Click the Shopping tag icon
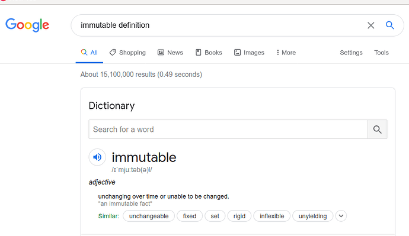409x236 pixels. click(x=113, y=52)
